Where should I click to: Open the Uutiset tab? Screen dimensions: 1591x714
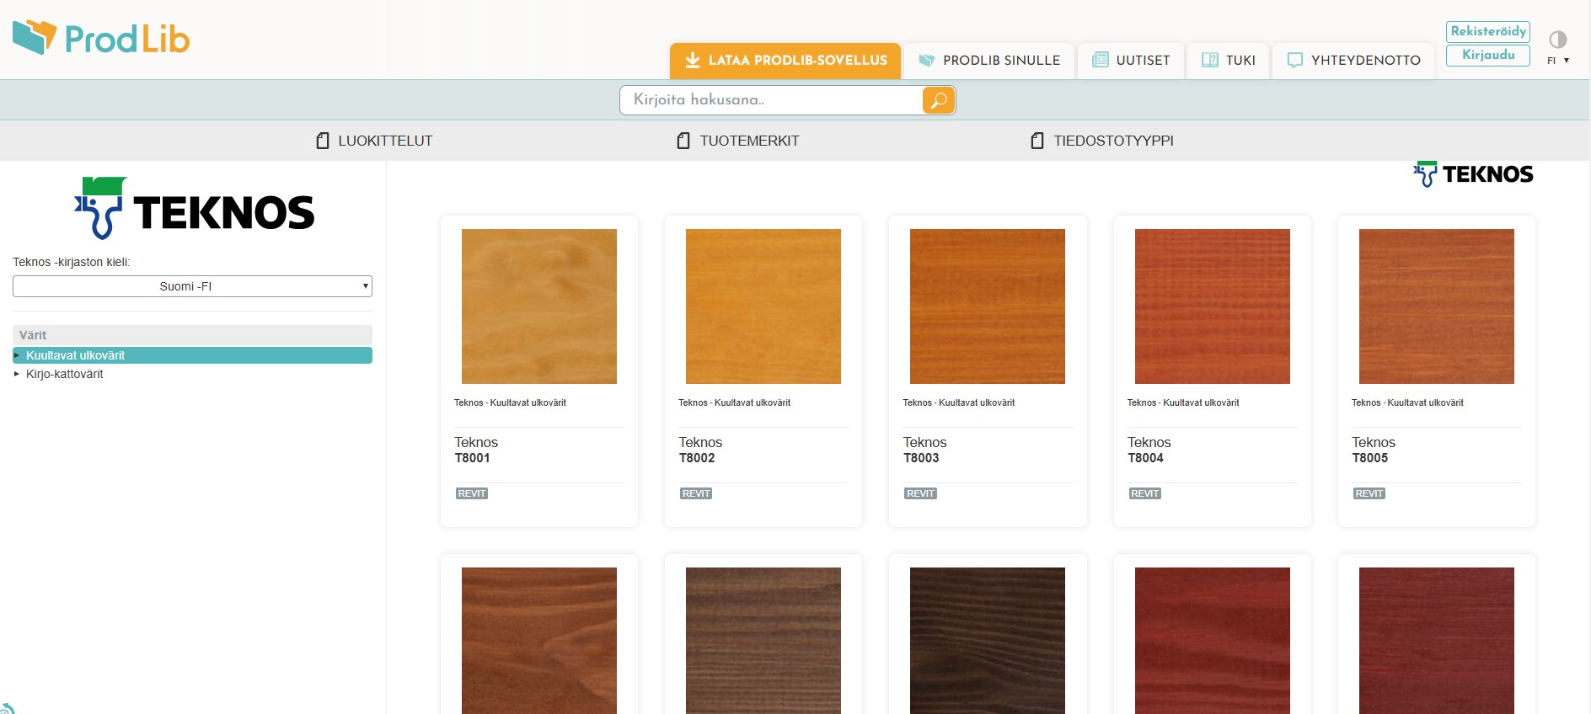click(1131, 61)
